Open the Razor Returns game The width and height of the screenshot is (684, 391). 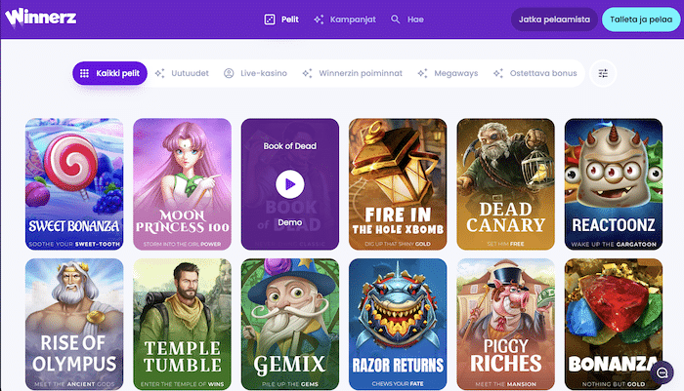click(398, 325)
